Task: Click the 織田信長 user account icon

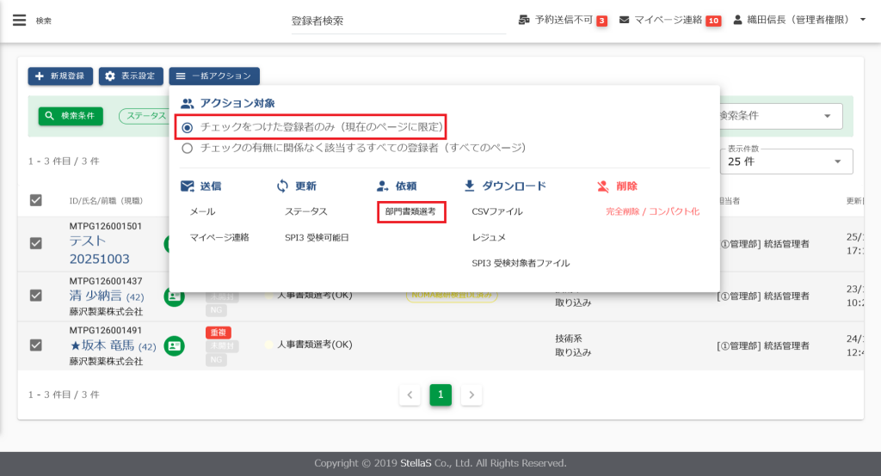Action: 737,20
